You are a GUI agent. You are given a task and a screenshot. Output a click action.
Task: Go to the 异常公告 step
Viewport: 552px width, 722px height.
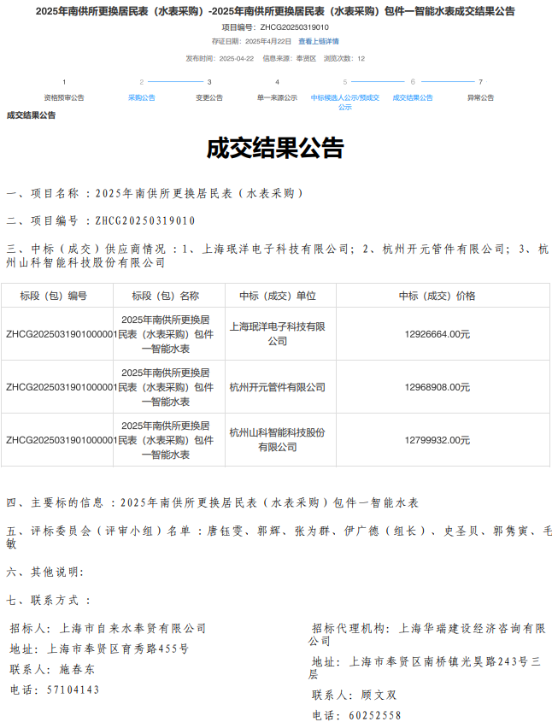coord(480,98)
